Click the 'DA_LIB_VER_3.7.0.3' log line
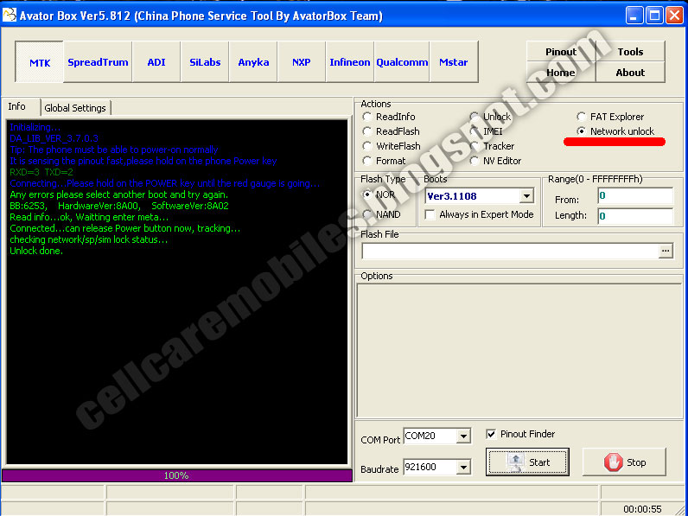688x516 pixels. [x=54, y=138]
